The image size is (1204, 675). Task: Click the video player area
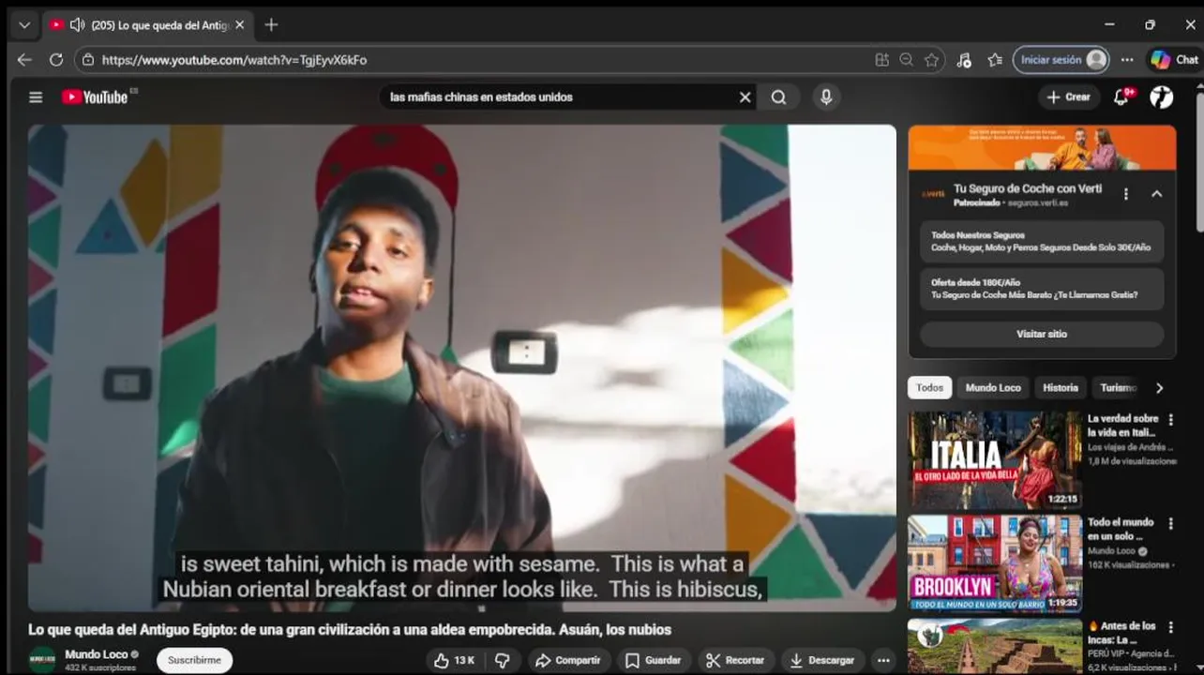[x=461, y=367]
